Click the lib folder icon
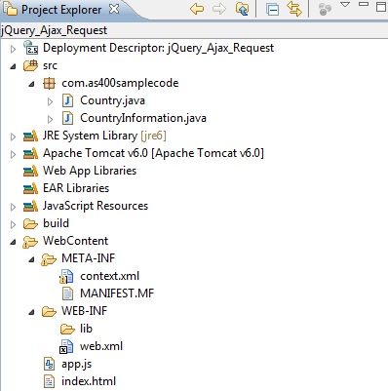The height and width of the screenshot is (391, 388). (x=67, y=330)
